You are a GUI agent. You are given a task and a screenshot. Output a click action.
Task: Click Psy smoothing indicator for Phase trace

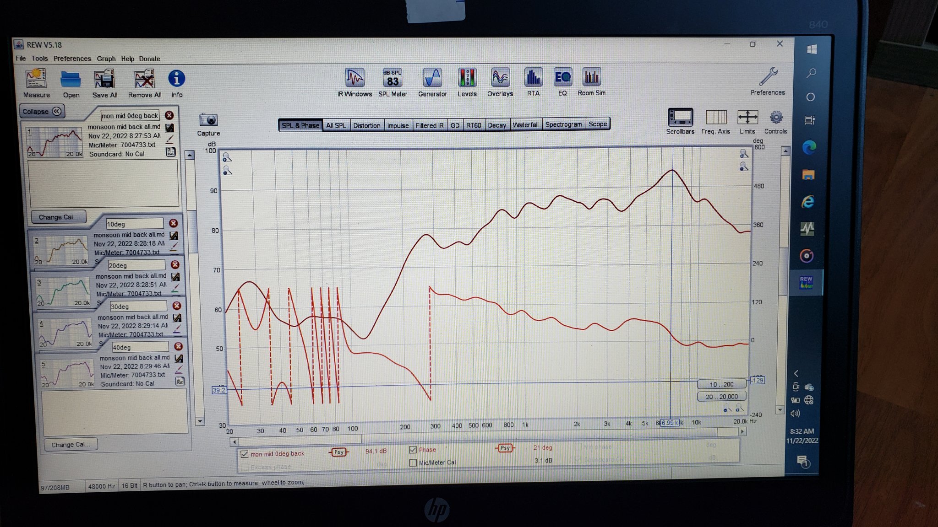(505, 448)
